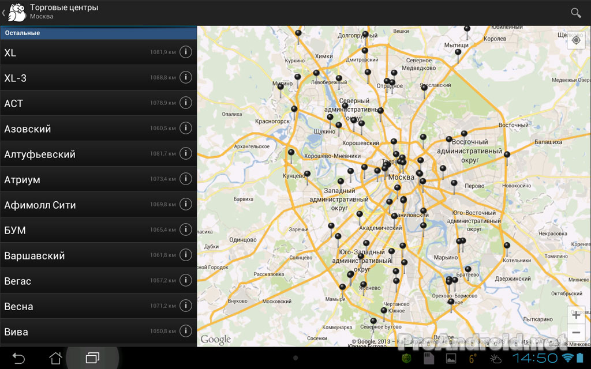Viewport: 591px width, 369px height.
Task: Open Варшавский shopping center
Action: 98,255
